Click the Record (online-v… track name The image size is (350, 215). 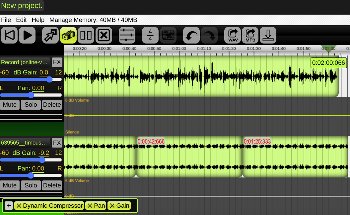tap(25, 62)
